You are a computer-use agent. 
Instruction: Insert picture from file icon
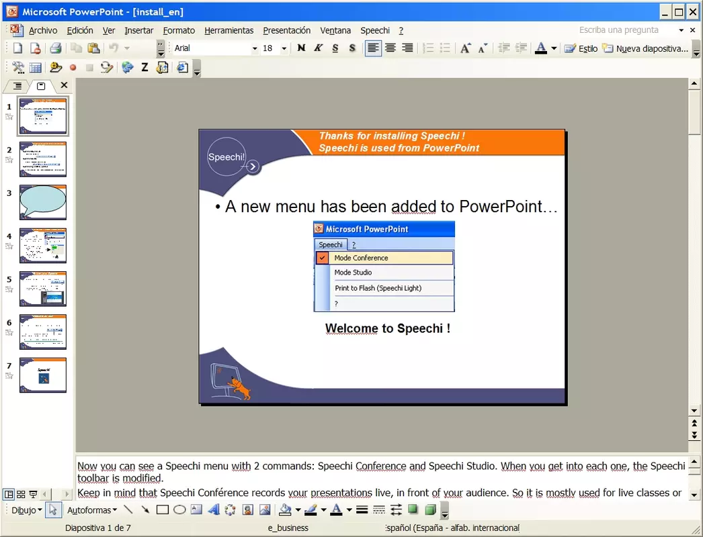click(x=265, y=509)
